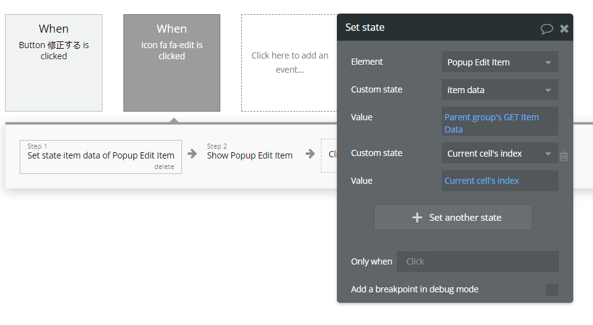
Task: Edit the Current cell's index value expression
Action: pyautogui.click(x=500, y=181)
